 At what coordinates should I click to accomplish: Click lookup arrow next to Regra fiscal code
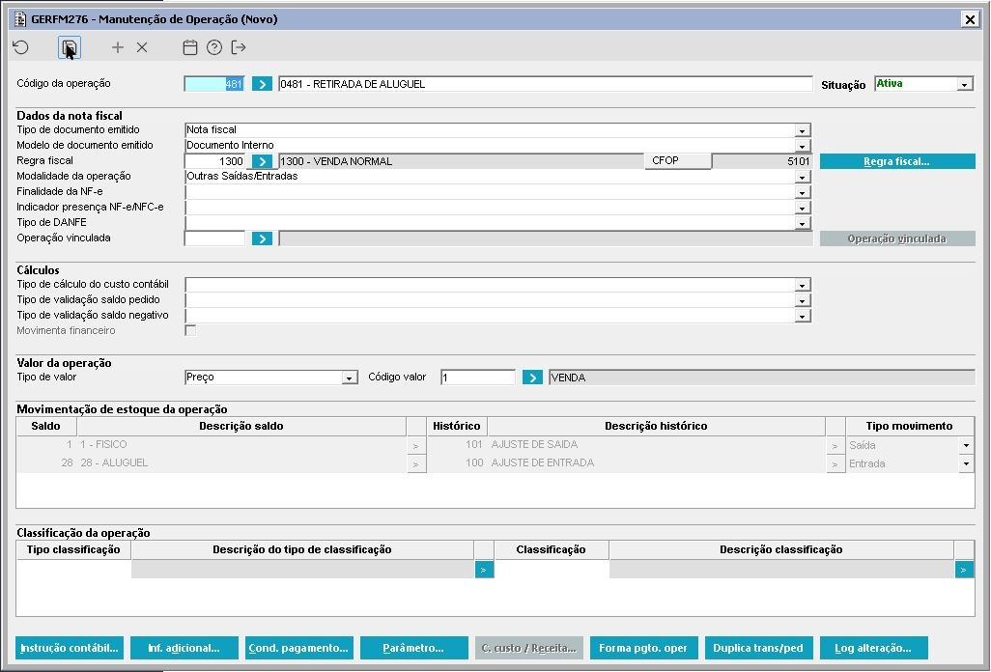pos(262,161)
